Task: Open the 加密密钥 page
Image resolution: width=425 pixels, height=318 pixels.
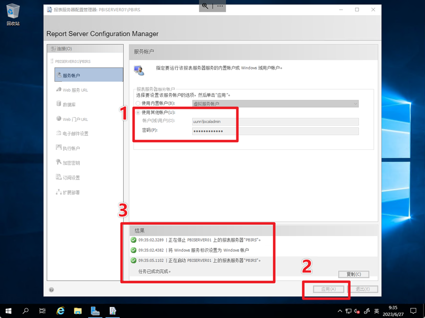Action: [x=71, y=163]
